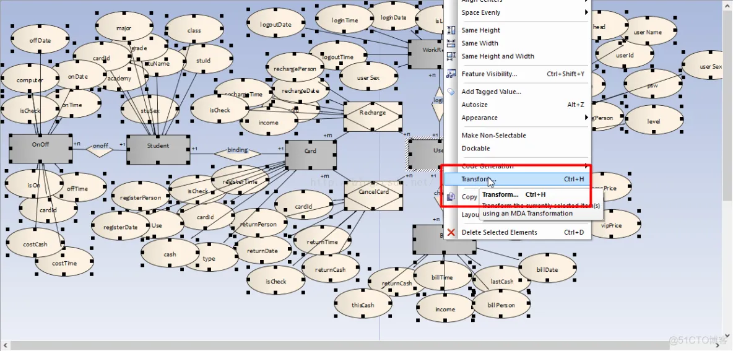
Task: Click the binding relationship diamond
Action: [238, 154]
